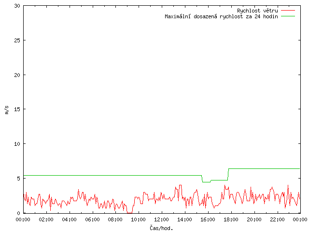Click the 'm/s' y-axis unit label
Viewport: 309px width, 231px height.
point(7,110)
